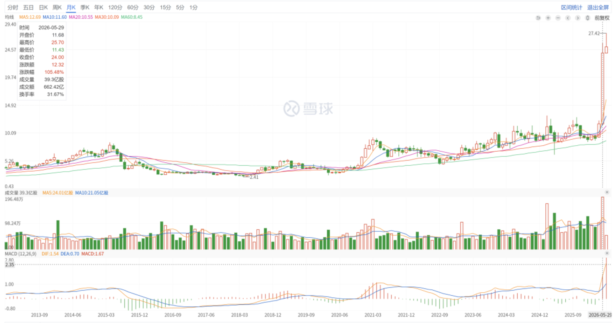Click 退出全屏 to exit fullscreen
The height and width of the screenshot is (323, 613).
point(598,7)
